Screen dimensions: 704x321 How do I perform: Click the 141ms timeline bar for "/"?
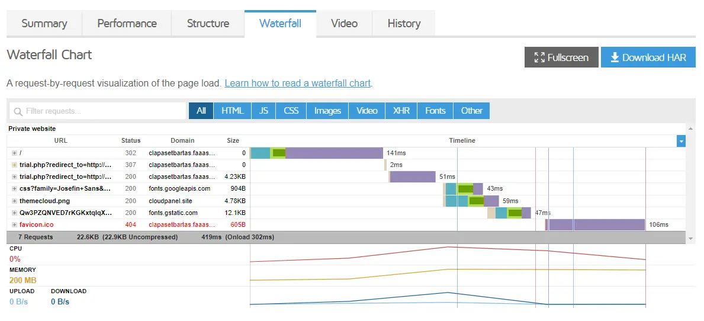[317, 153]
